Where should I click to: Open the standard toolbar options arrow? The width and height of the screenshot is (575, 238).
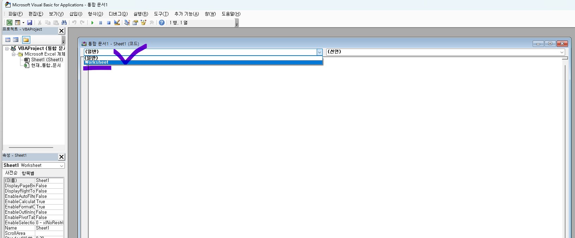click(x=237, y=23)
